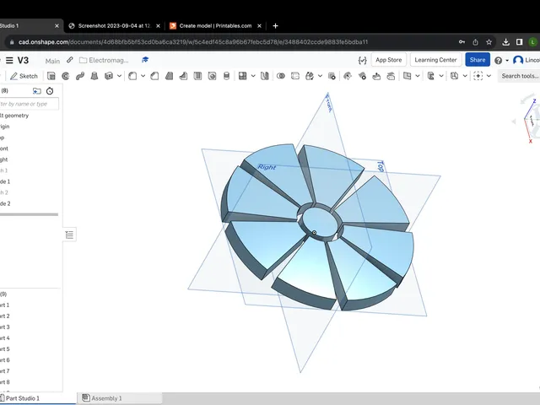Switch to the Assembly 1 tab
Viewport: 540px width, 405px height.
(102, 398)
